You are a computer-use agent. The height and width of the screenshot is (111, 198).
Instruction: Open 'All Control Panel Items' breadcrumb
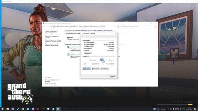point(67,27)
